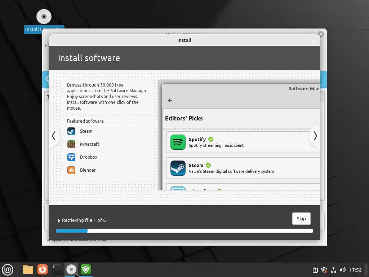Click Spotify streaming music client description
This screenshot has height=277, width=369.
point(216,146)
